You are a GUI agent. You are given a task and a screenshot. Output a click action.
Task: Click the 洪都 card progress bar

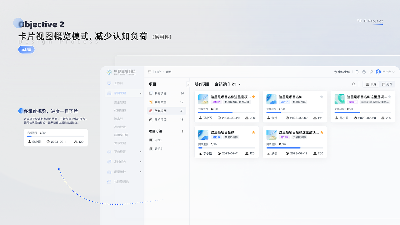pos(295,148)
